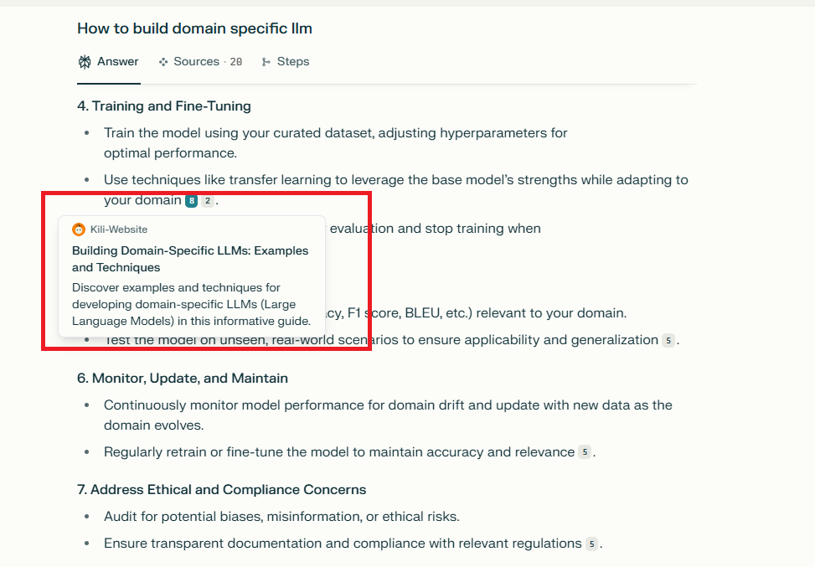
Task: Click the Sources sparkle icon
Action: (163, 62)
